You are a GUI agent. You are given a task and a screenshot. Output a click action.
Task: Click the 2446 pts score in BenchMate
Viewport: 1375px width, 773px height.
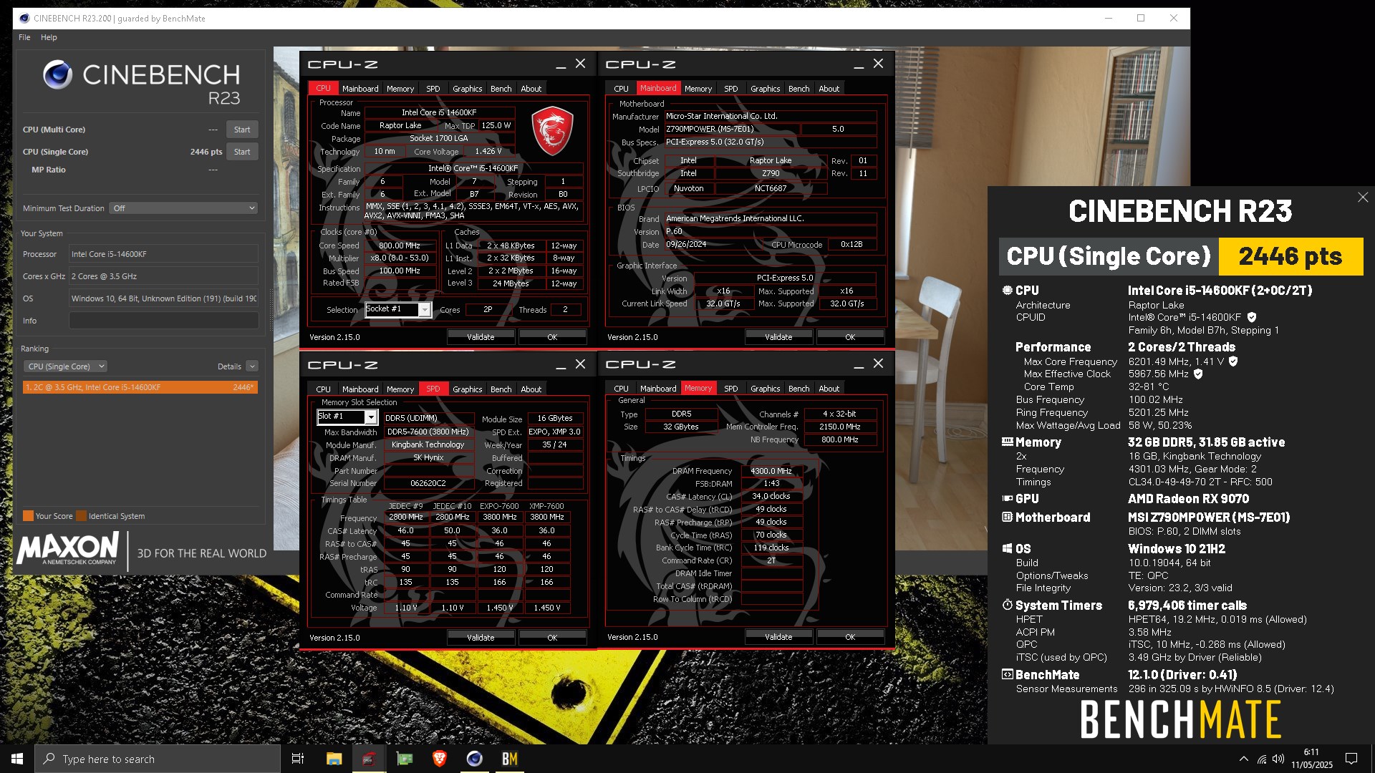[1290, 256]
